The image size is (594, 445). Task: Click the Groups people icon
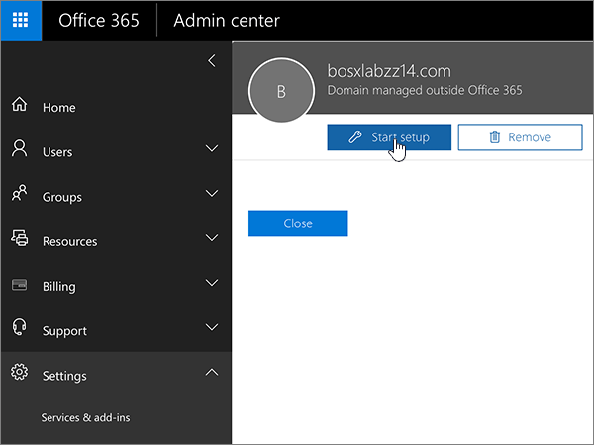click(19, 196)
